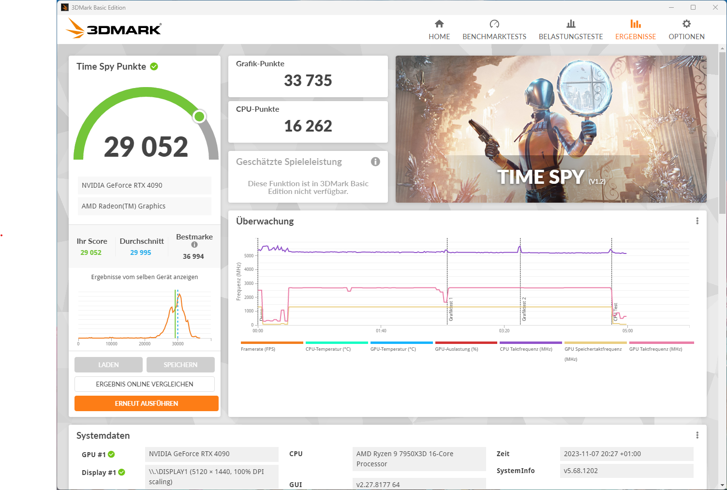Toggle CPU-Temperatur legend line

pos(337,346)
